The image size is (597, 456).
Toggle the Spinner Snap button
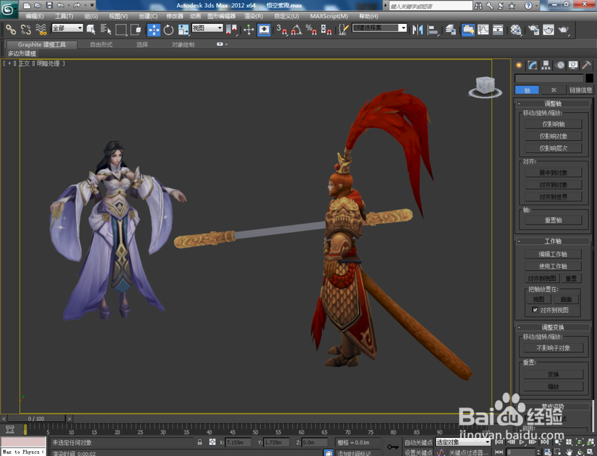pyautogui.click(x=326, y=29)
